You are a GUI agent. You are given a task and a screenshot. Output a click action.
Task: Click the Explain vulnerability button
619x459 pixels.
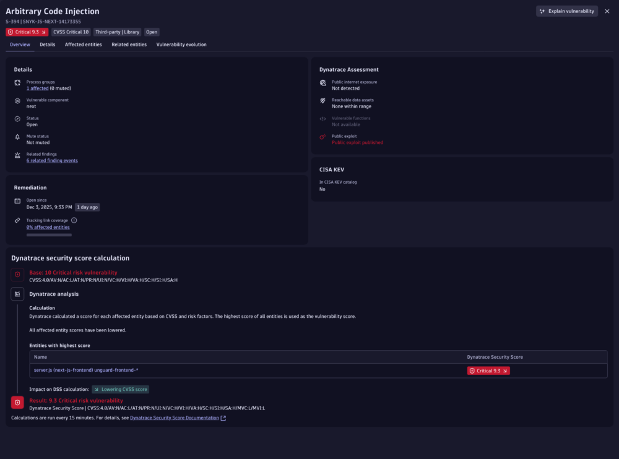pos(567,11)
